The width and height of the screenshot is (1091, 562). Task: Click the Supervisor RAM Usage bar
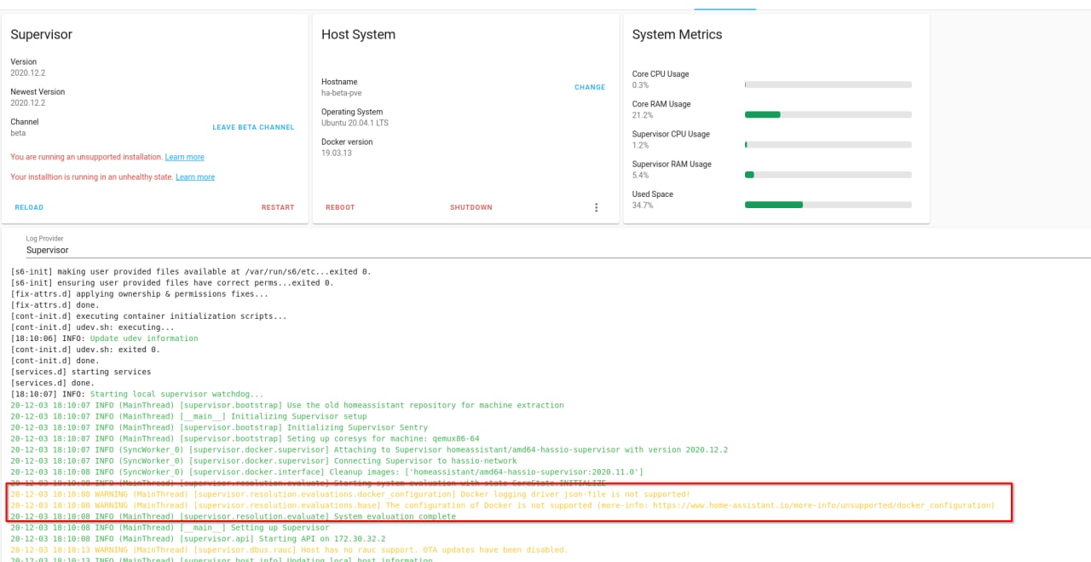tap(828, 175)
